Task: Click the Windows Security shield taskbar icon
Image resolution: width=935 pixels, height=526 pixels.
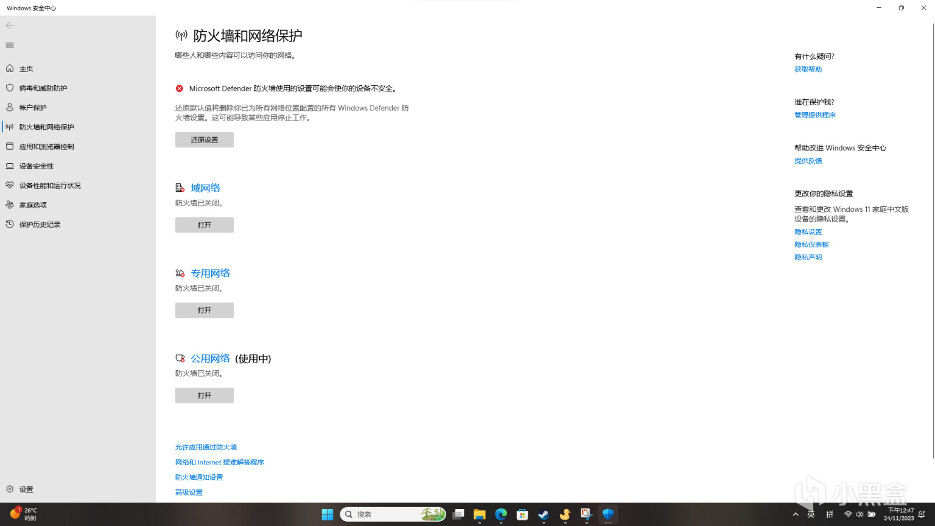Action: [608, 514]
